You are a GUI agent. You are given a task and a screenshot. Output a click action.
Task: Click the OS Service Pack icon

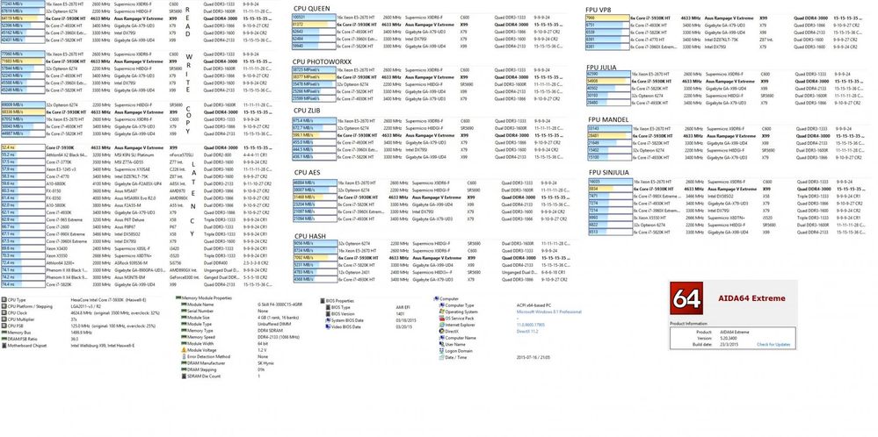click(x=442, y=318)
